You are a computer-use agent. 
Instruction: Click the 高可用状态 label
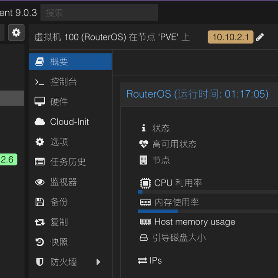[175, 144]
